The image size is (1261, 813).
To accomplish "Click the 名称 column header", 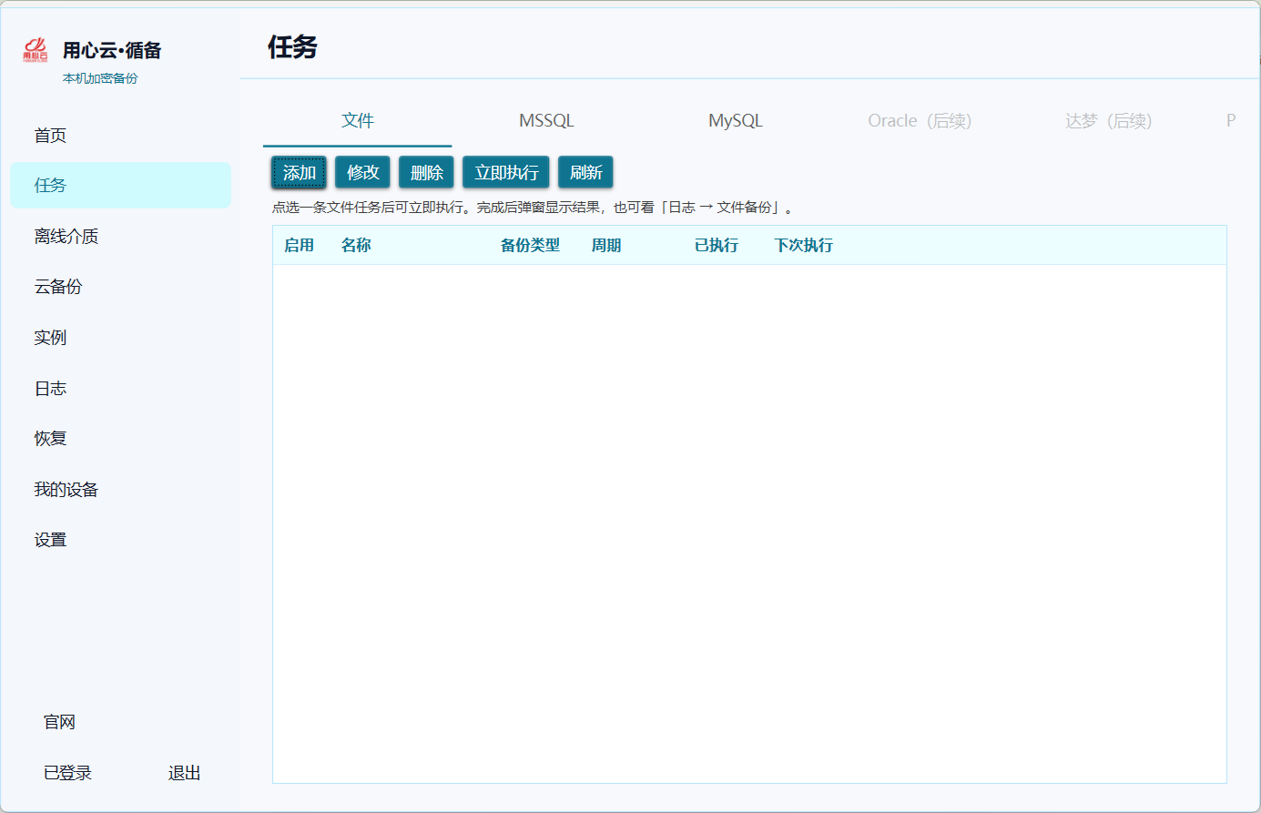I will coord(356,245).
